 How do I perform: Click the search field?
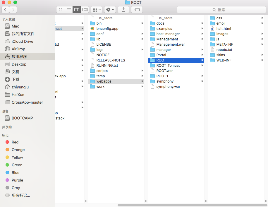click(x=221, y=10)
